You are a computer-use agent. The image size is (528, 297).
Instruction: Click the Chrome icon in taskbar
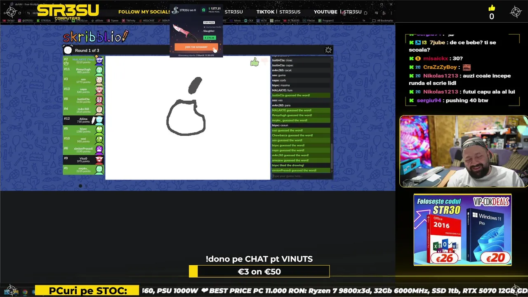(25, 292)
